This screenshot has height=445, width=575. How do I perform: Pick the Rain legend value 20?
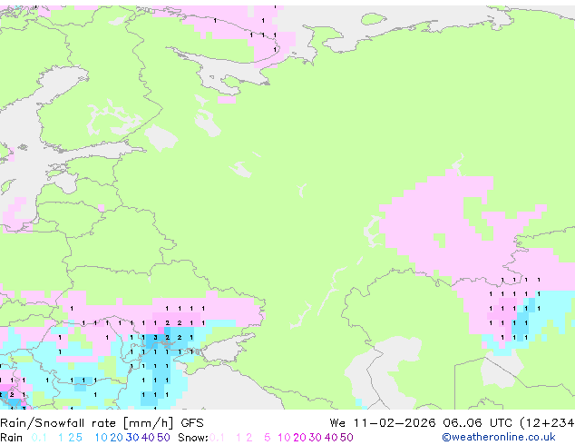[x=117, y=438]
